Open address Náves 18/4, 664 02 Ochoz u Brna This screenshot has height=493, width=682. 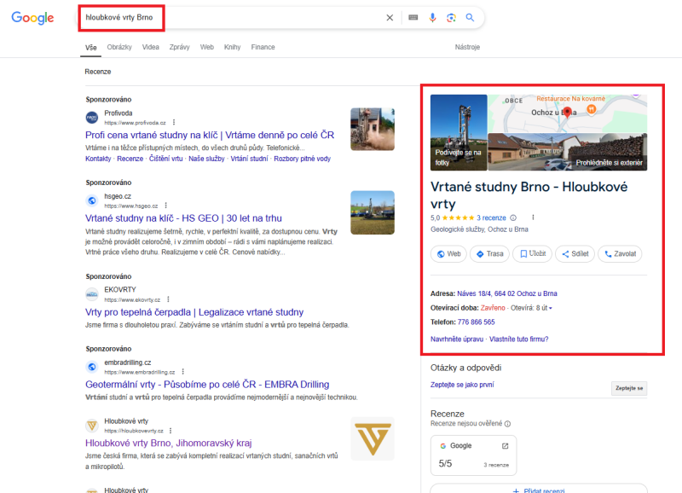[507, 293]
